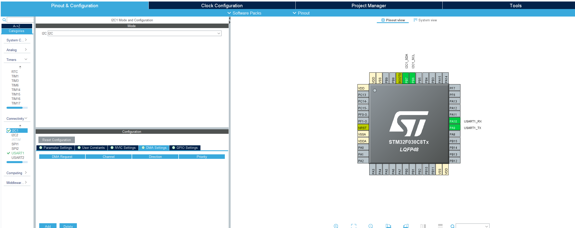Collapse the Timers category

26,59
